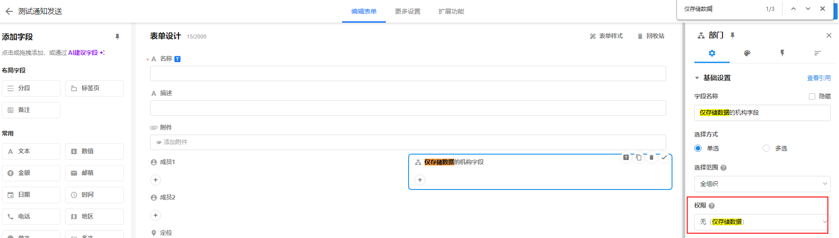
Task: Pin the 添加字段 panel
Action: (117, 37)
